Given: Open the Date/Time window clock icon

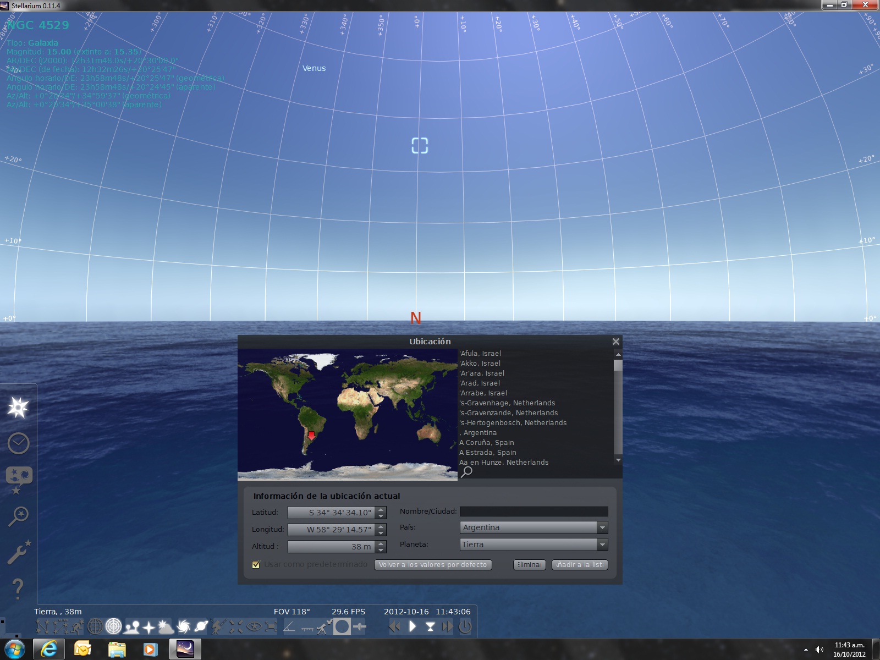Looking at the screenshot, I should pyautogui.click(x=18, y=443).
